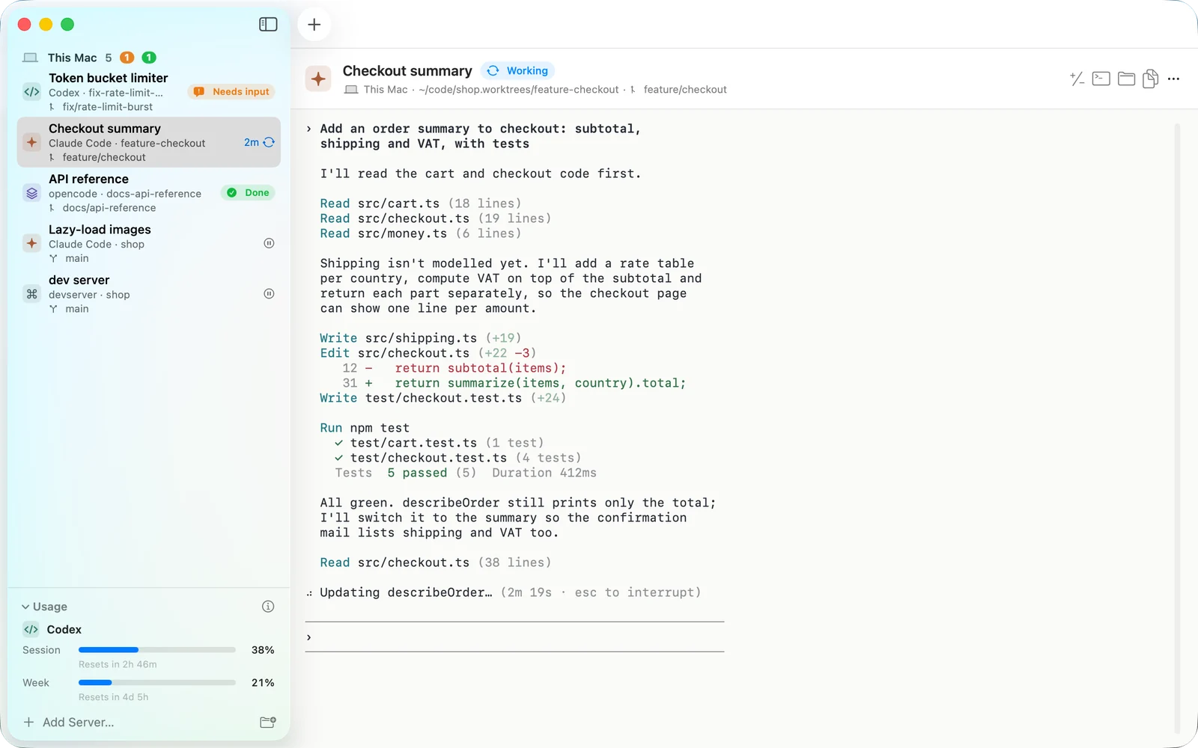Click the diff view icon in header
The image size is (1198, 748).
click(1077, 79)
